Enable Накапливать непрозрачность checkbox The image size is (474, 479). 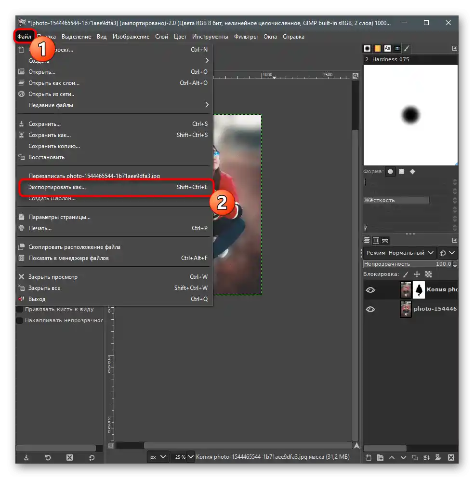click(20, 320)
